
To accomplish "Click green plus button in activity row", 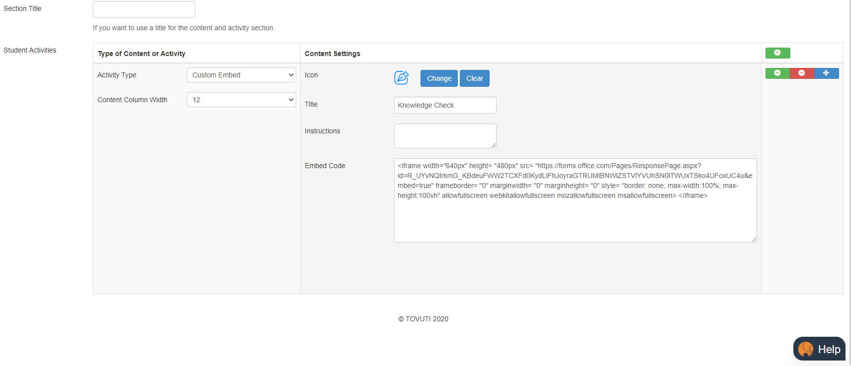I will (777, 73).
